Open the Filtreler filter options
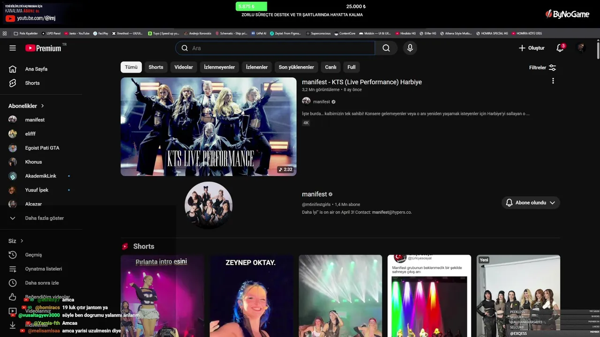600x337 pixels. [542, 68]
